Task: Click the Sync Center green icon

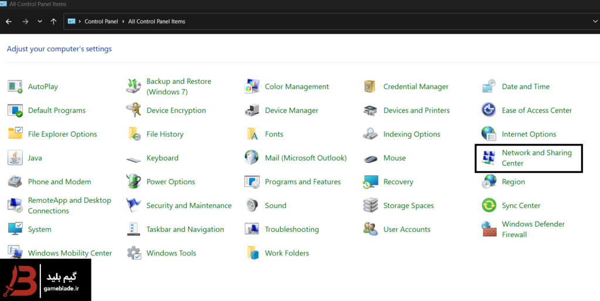Action: pyautogui.click(x=489, y=206)
